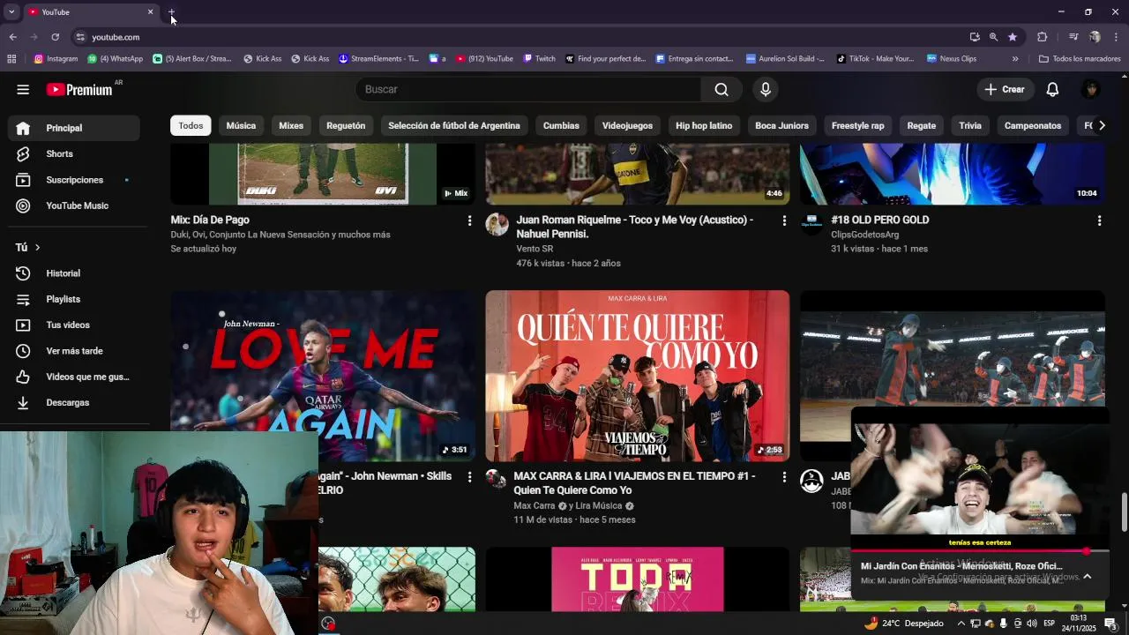Screen dimensions: 1129x635
Task: Open the Vento SR channel link
Action: [535, 249]
